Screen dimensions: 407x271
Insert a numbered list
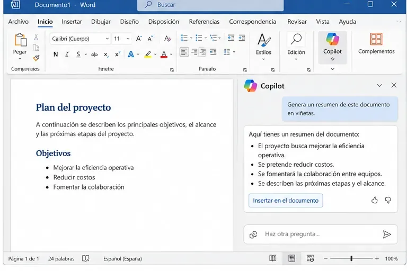[199, 38]
